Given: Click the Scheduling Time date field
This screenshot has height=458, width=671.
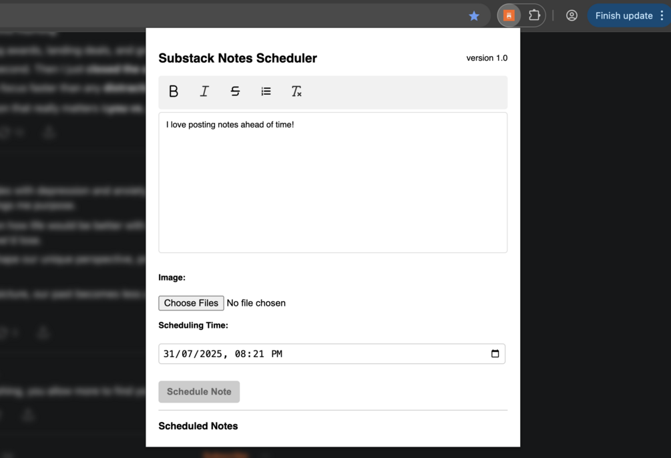Looking at the screenshot, I should (332, 354).
